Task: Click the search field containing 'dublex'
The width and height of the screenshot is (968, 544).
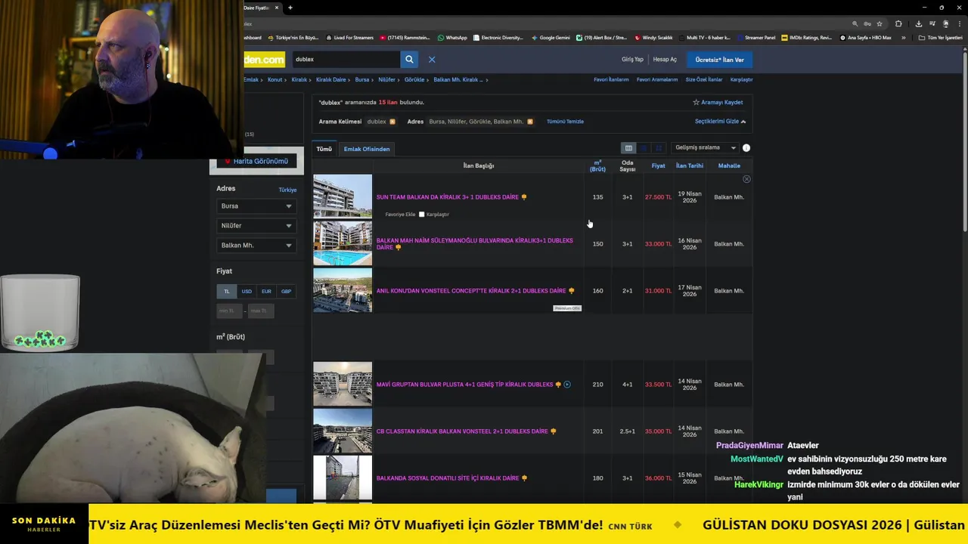Action: click(346, 59)
